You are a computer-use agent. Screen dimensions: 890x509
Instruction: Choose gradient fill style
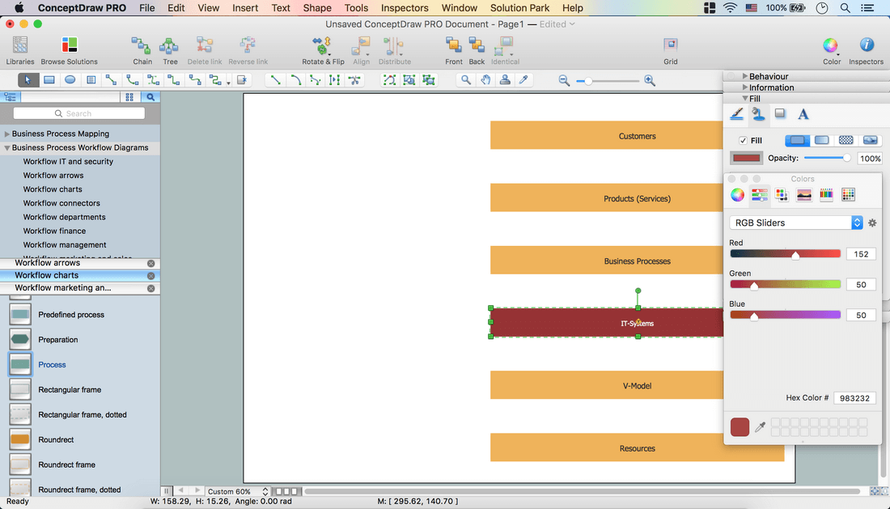(x=821, y=140)
